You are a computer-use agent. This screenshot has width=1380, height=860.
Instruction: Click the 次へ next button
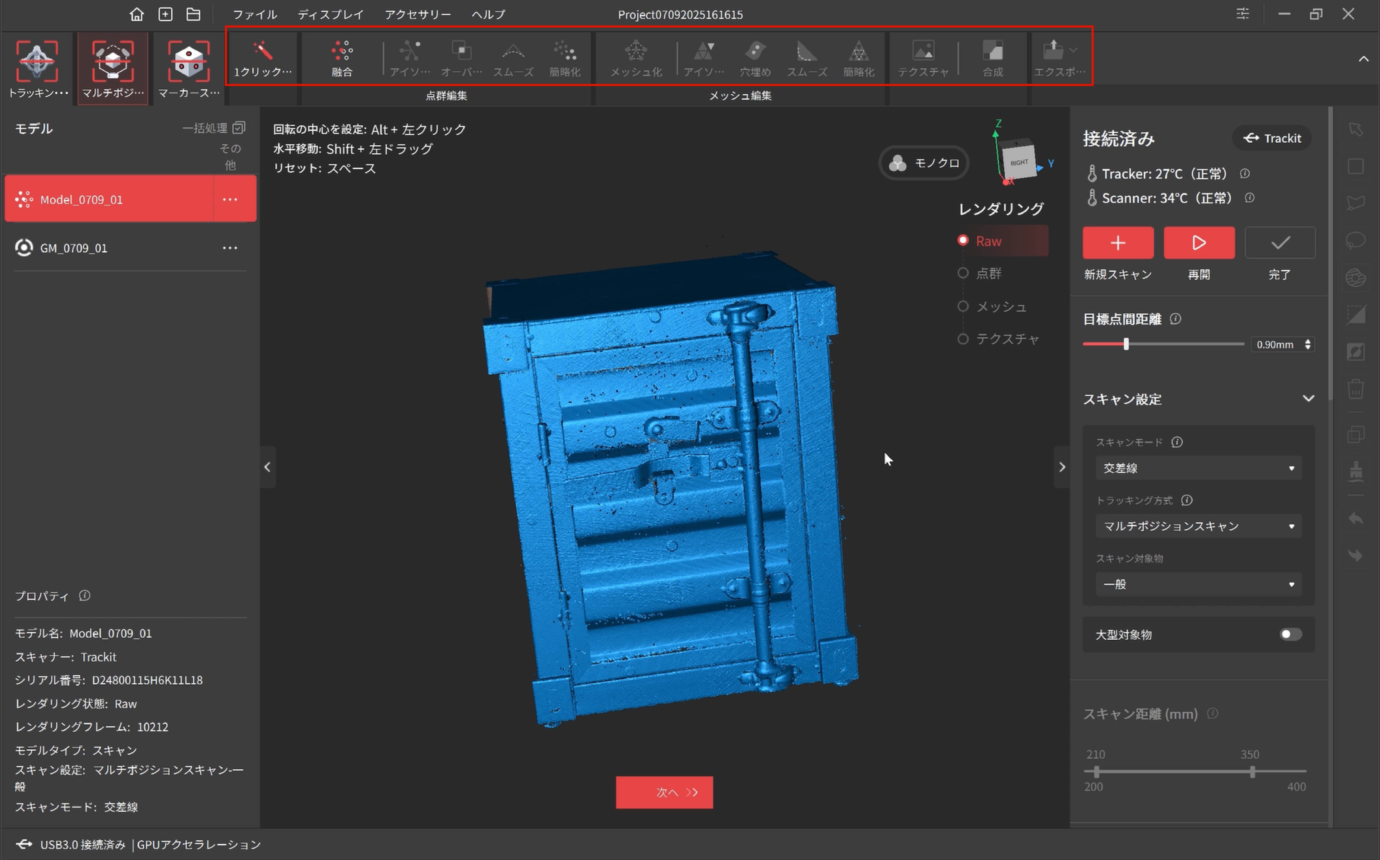pyautogui.click(x=664, y=792)
